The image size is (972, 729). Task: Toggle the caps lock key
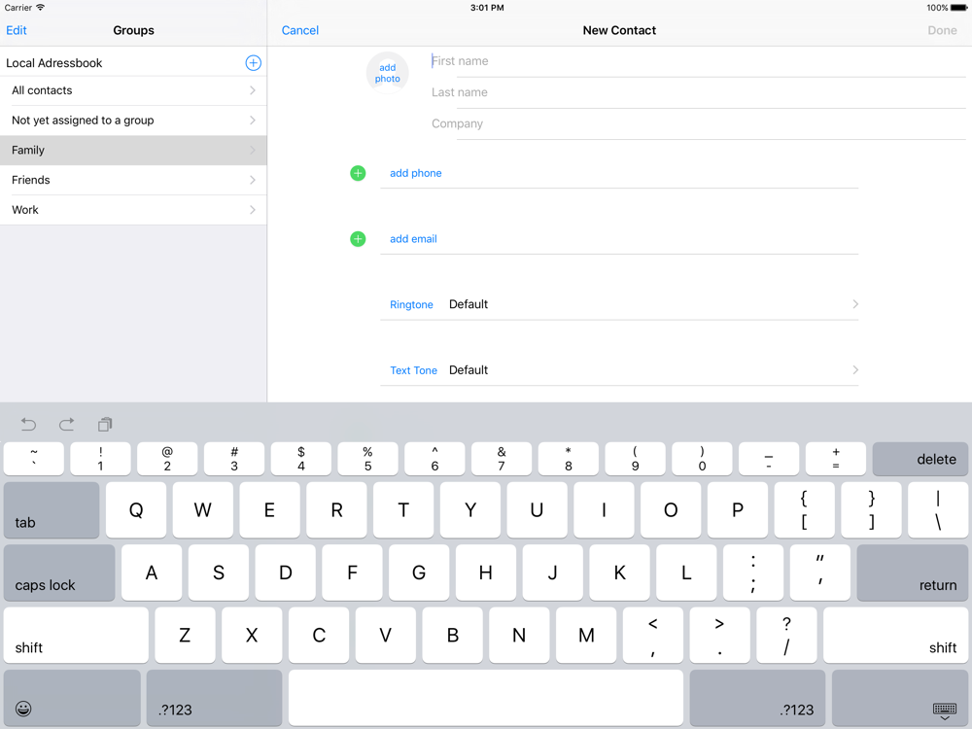pyautogui.click(x=59, y=573)
